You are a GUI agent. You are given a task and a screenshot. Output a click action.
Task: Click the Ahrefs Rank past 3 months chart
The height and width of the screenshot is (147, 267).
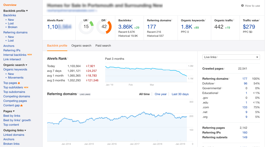[x=149, y=73]
